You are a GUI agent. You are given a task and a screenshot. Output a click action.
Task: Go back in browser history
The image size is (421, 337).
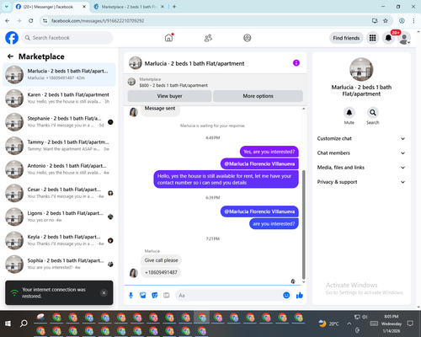(x=8, y=20)
